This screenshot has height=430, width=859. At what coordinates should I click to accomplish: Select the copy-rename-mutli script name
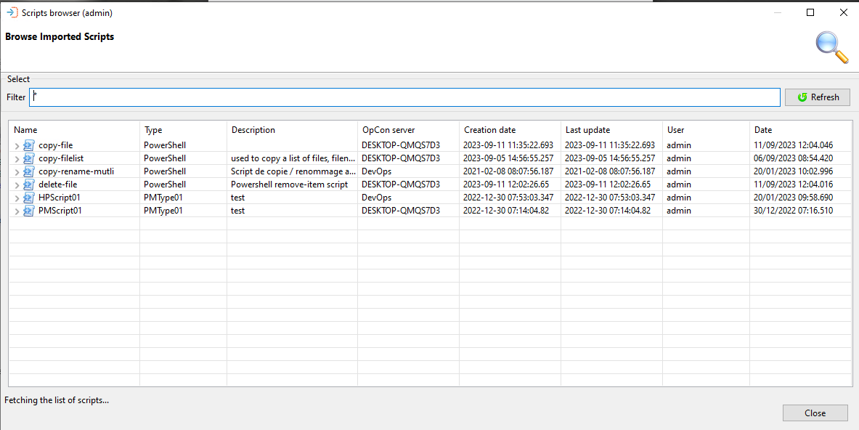(76, 171)
